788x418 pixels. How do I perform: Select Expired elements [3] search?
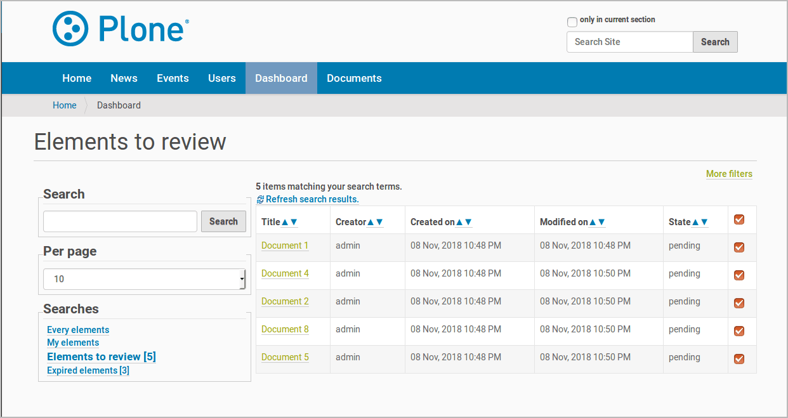click(x=88, y=370)
